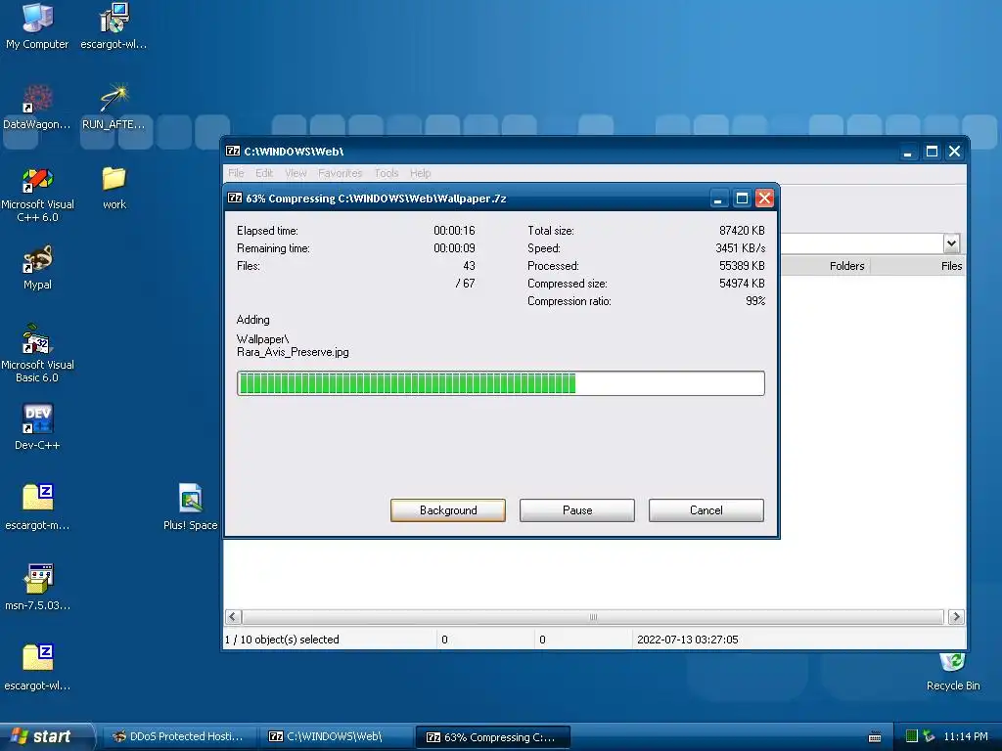1002x751 pixels.
Task: Sort by the Folders column header
Action: tap(826, 266)
